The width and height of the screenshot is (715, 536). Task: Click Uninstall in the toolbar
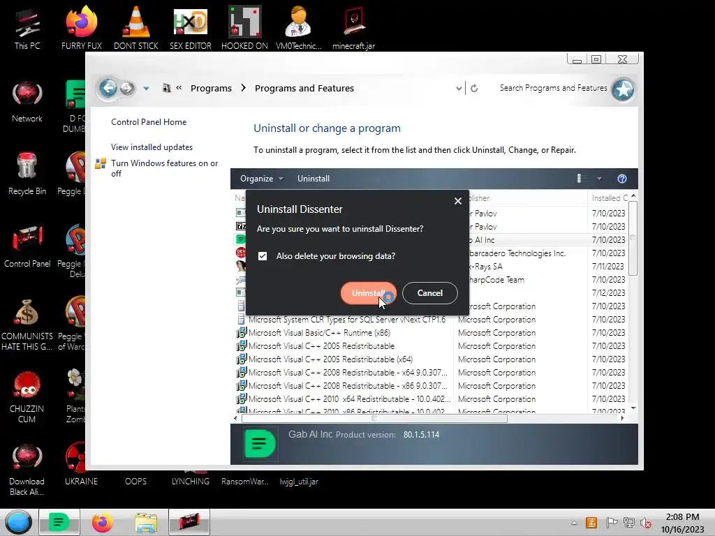[x=314, y=179]
